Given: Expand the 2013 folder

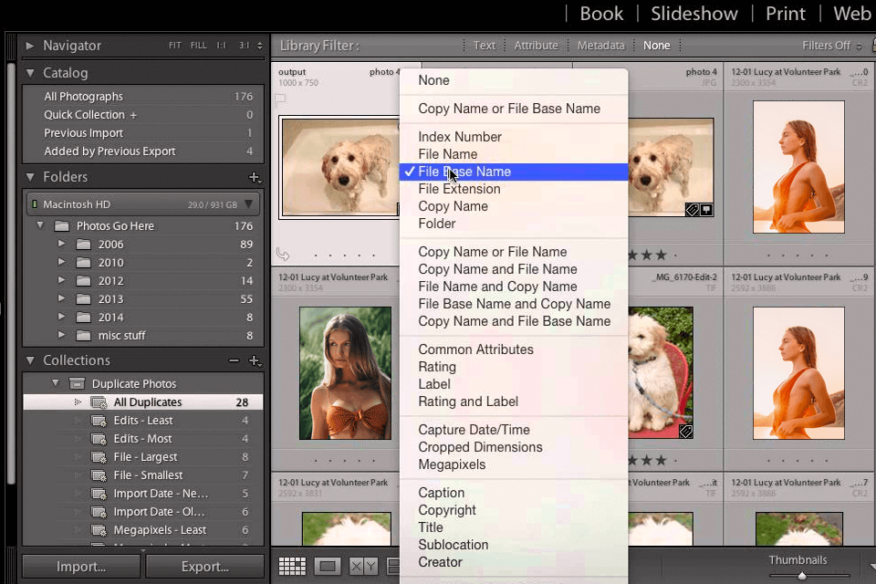Looking at the screenshot, I should [62, 298].
